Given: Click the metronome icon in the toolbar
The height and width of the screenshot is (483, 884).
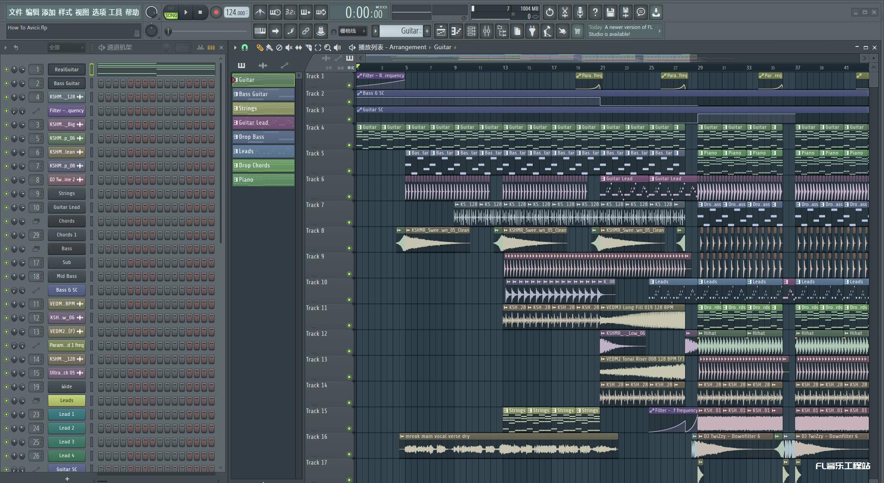Looking at the screenshot, I should pyautogui.click(x=260, y=12).
